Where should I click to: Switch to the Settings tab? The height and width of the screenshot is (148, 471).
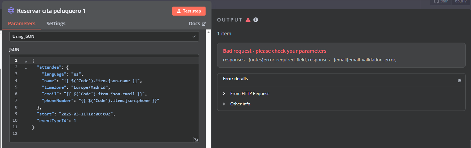(x=56, y=24)
